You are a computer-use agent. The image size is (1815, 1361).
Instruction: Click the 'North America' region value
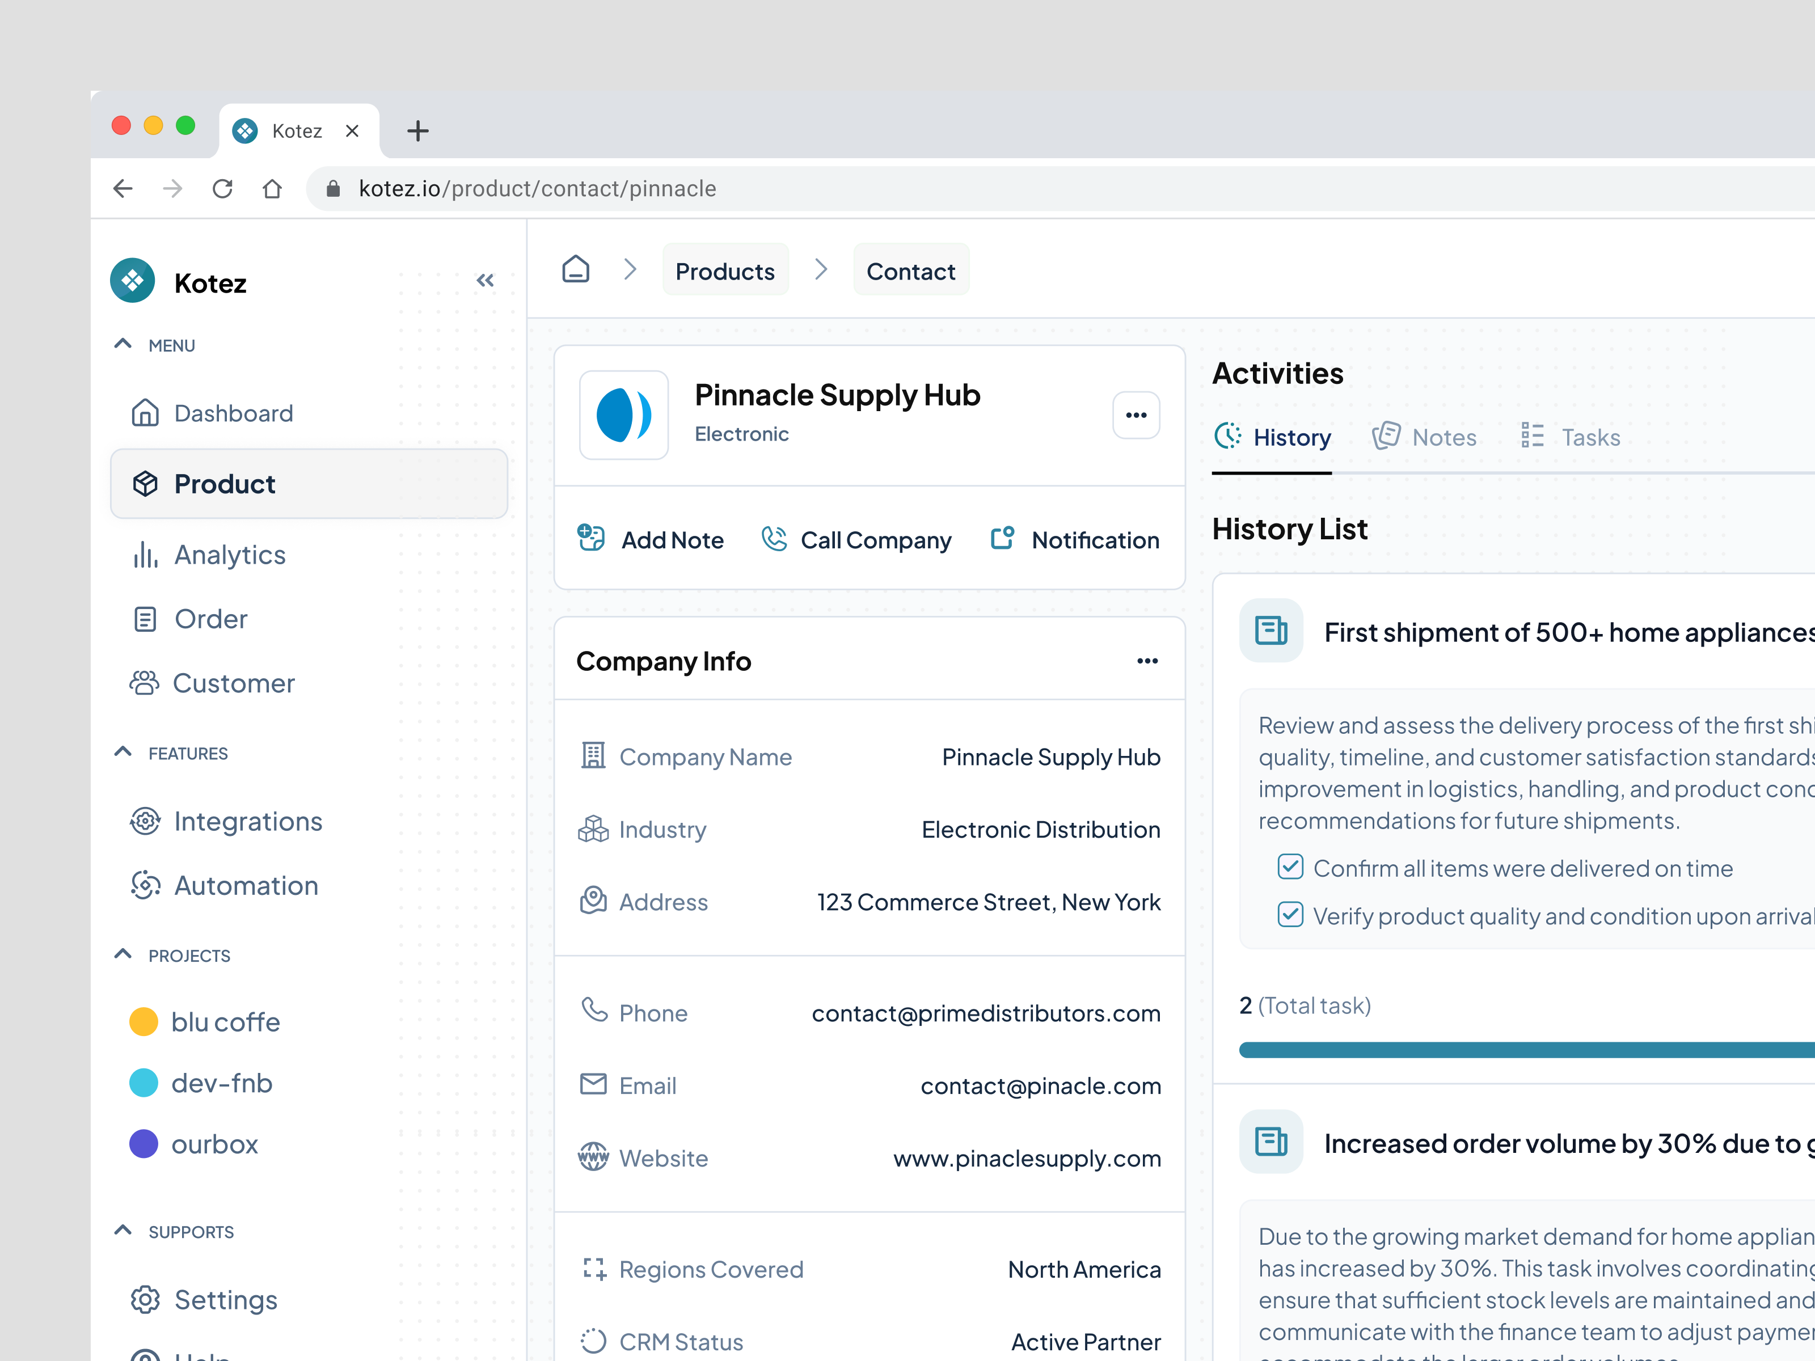point(1084,1269)
